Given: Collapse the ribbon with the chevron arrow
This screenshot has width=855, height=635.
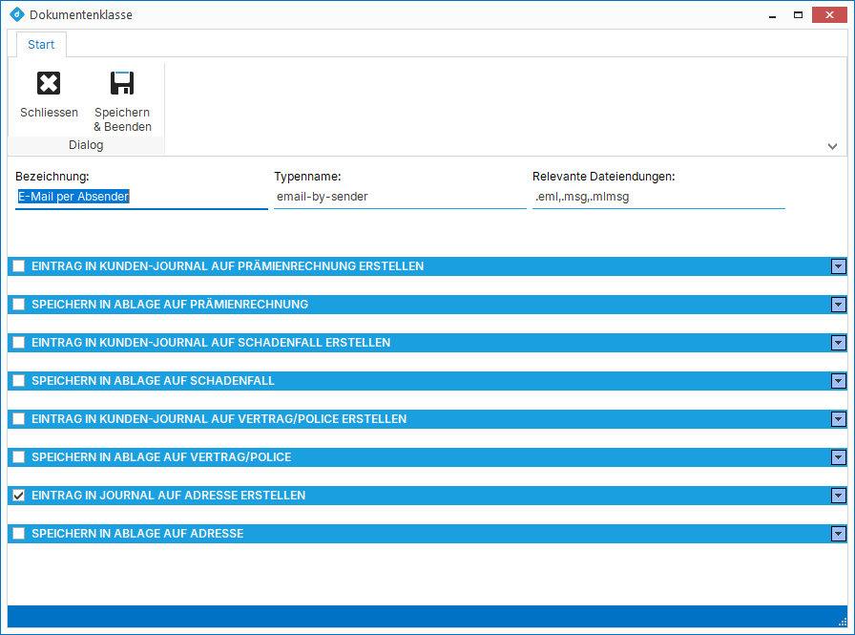Looking at the screenshot, I should 832,146.
